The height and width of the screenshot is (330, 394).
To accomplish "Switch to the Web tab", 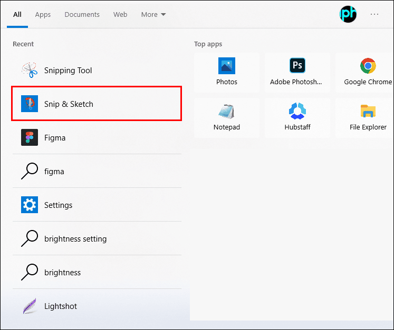I will tap(120, 15).
